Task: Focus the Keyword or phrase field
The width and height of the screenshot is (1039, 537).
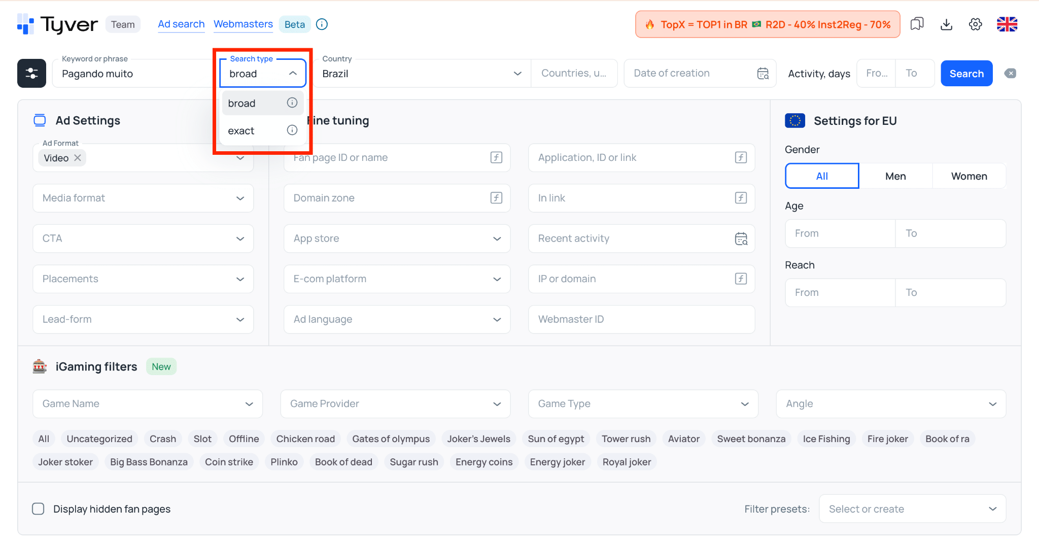Action: [x=134, y=74]
